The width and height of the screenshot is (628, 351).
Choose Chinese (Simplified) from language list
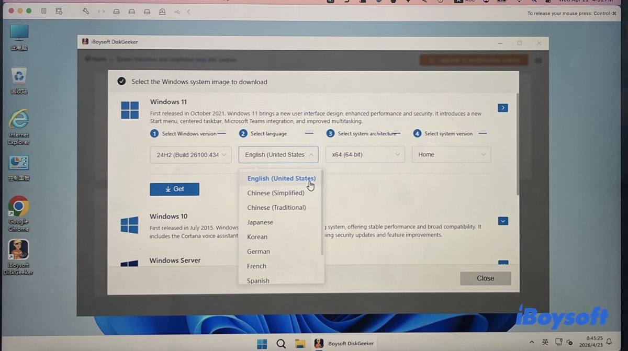(x=276, y=193)
